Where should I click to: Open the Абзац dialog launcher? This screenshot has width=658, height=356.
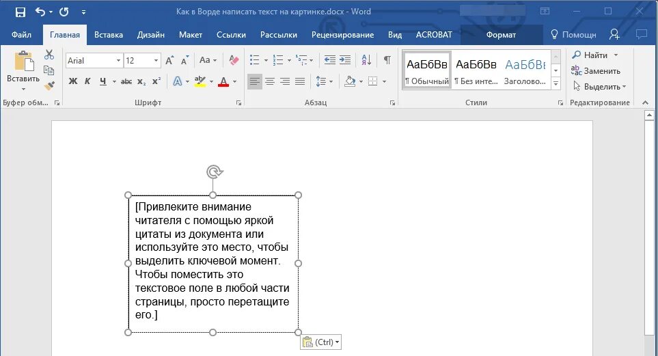pos(392,103)
